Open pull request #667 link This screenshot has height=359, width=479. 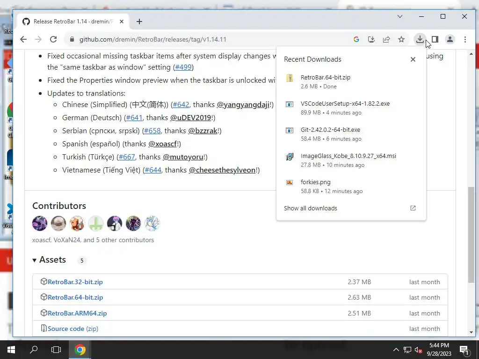[127, 157]
